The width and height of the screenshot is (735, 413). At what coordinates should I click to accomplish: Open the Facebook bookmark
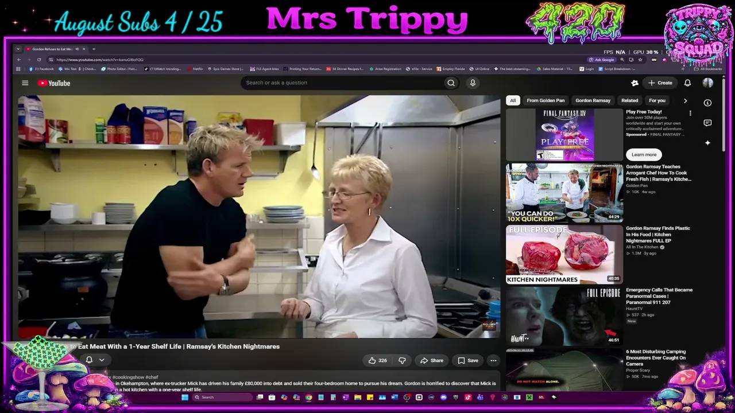[42, 69]
